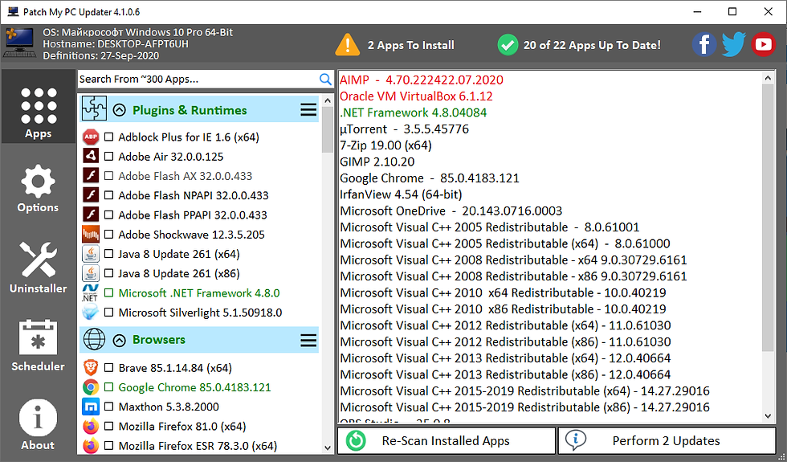This screenshot has width=787, height=462.
Task: Click Re-Scan Installed Apps button
Action: (x=447, y=441)
